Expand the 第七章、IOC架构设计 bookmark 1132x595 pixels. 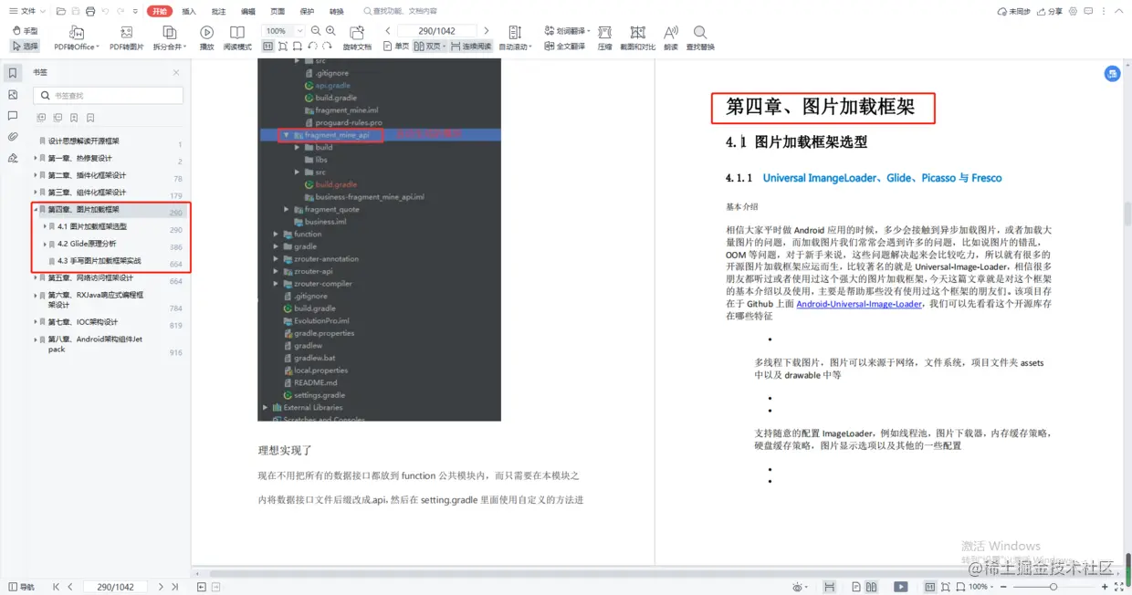click(36, 322)
